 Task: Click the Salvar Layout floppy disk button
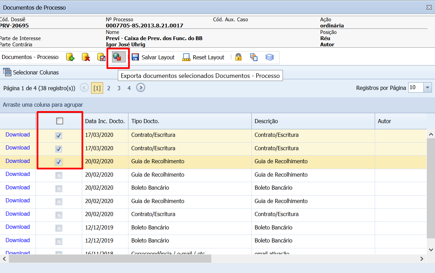point(153,57)
